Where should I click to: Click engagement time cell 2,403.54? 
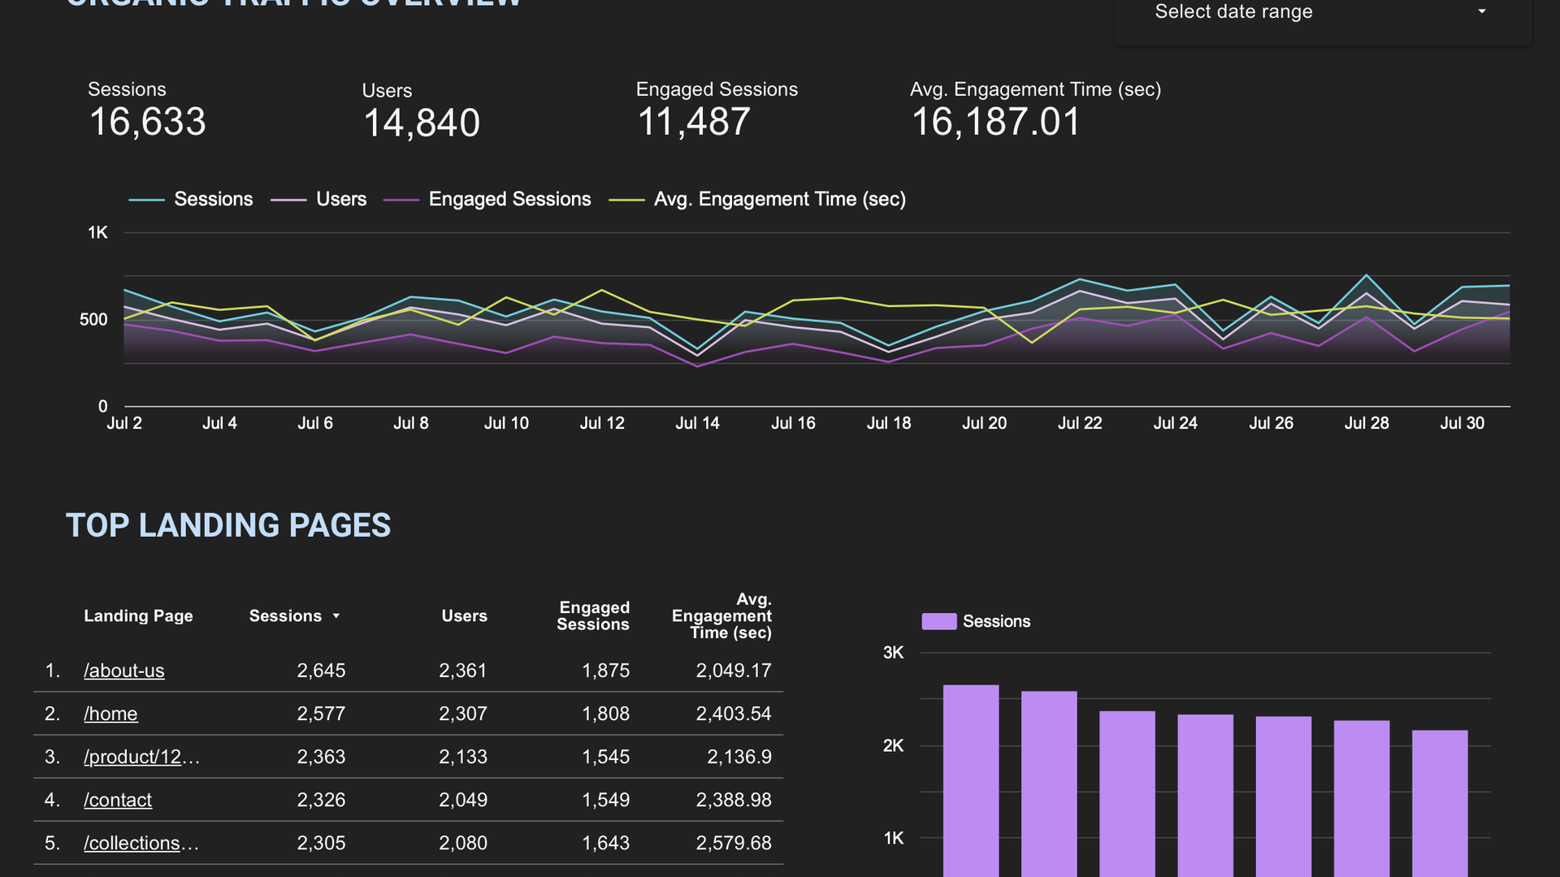(x=734, y=714)
